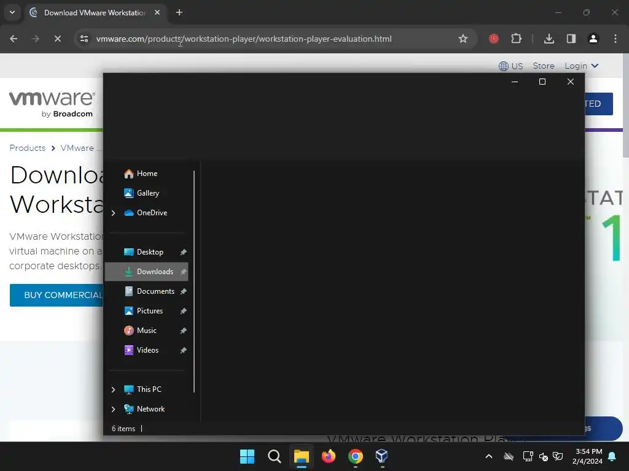Open the pinned Music folder
Screen dimensions: 629x471
tap(146, 331)
